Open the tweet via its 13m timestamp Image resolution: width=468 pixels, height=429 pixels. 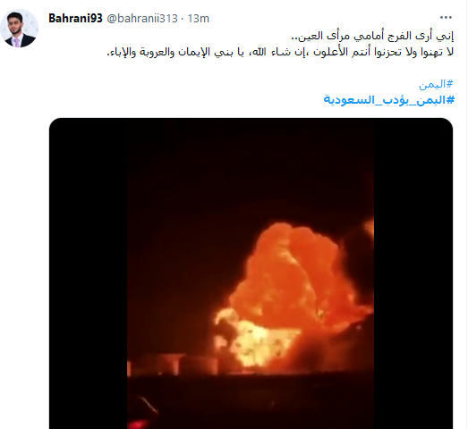pos(198,19)
